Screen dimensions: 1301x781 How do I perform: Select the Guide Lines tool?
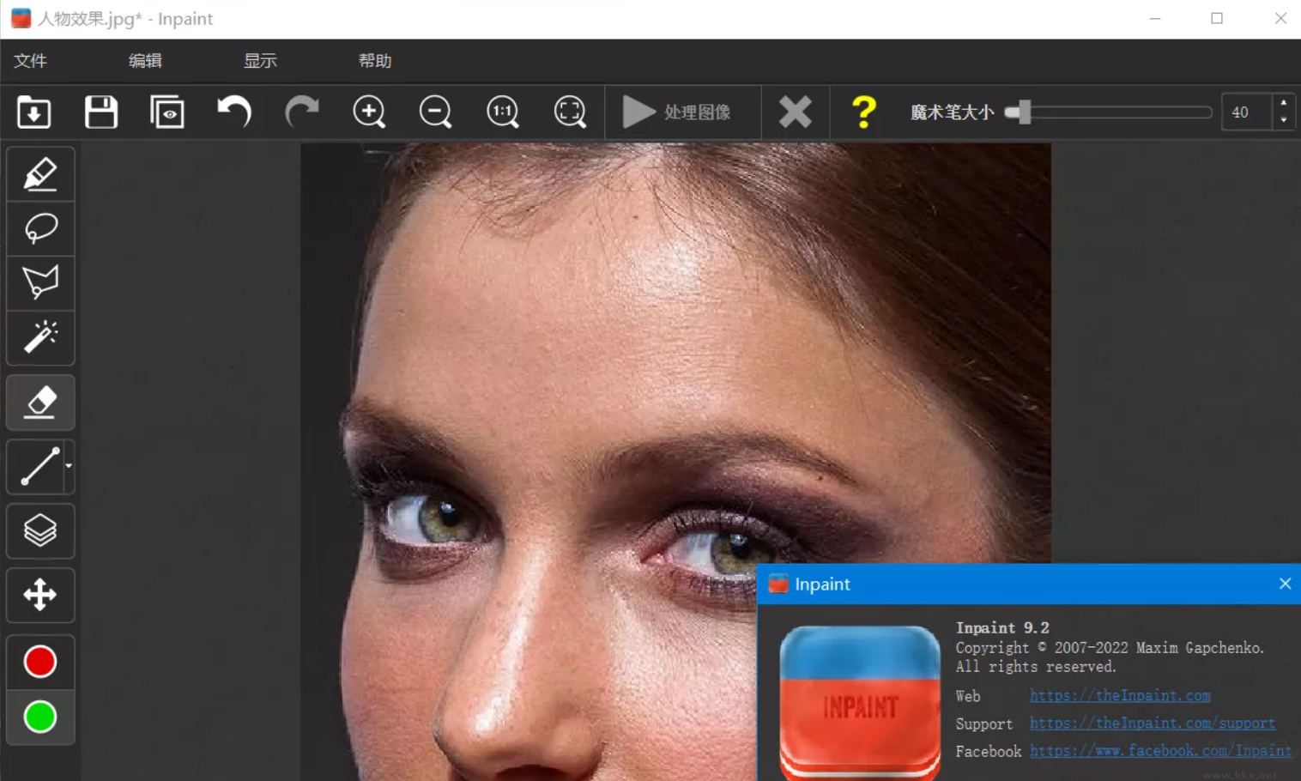(x=36, y=466)
